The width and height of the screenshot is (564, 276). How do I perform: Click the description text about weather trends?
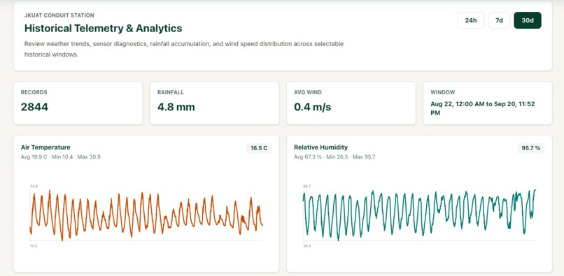184,49
